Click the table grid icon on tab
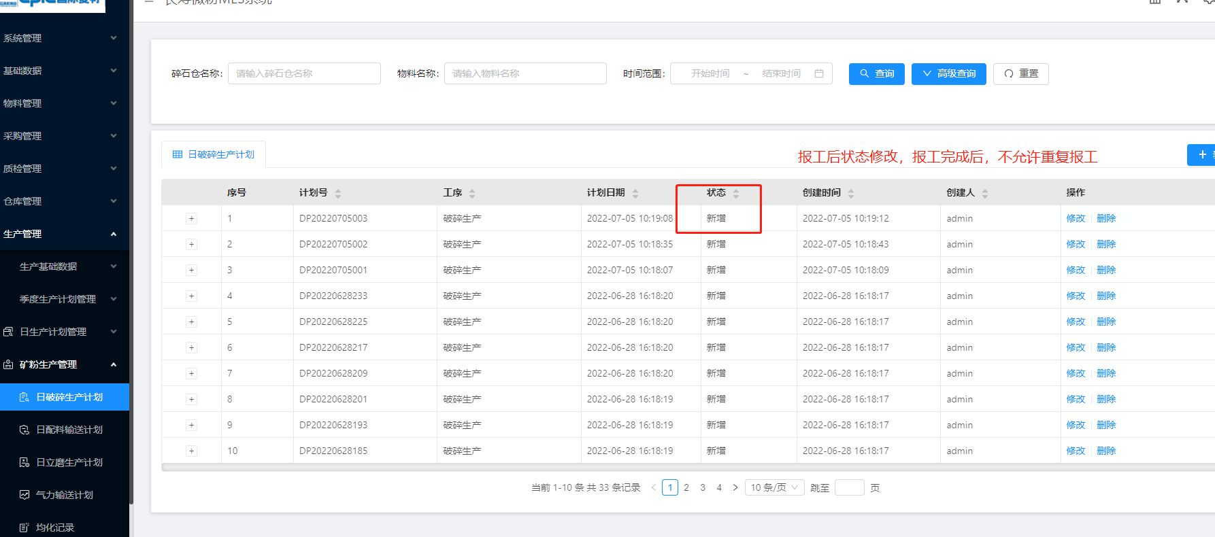This screenshot has width=1215, height=537. (x=178, y=154)
